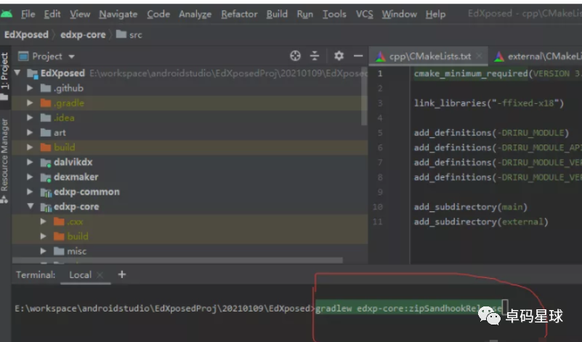
Task: Click line 3 link_libraries in editor
Action: [x=489, y=103]
